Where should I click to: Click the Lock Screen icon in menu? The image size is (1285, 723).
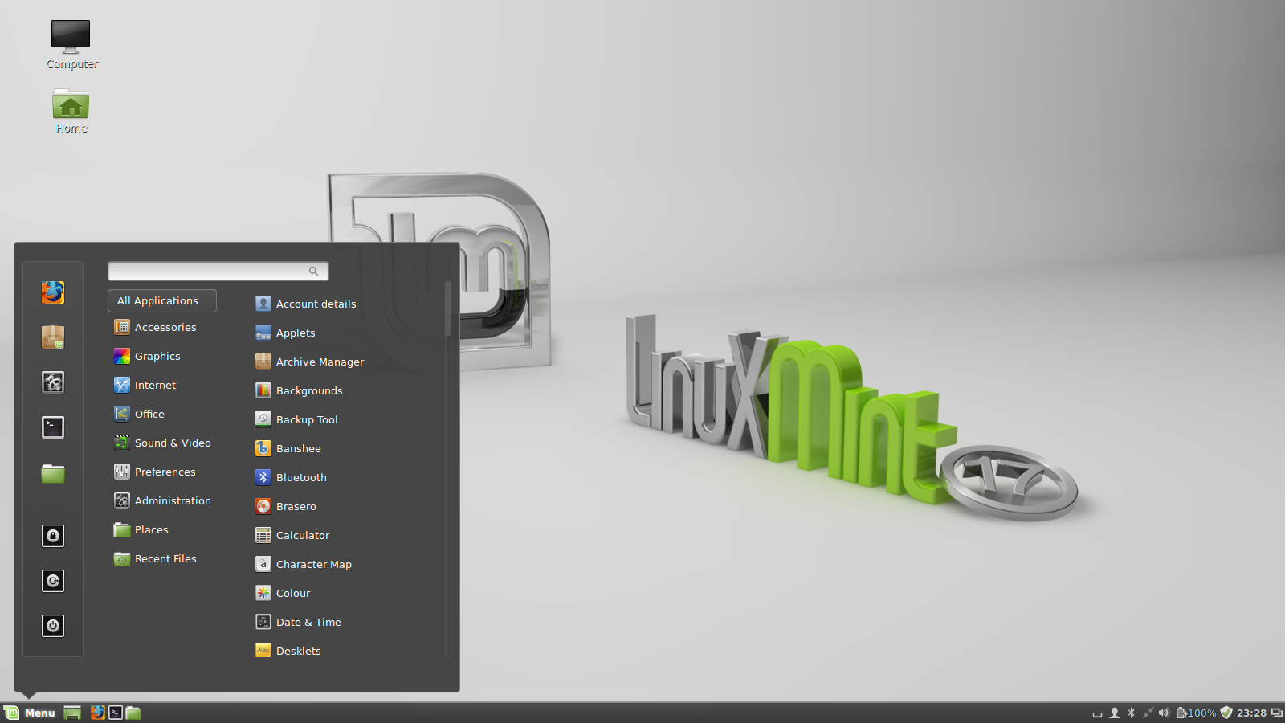[53, 536]
